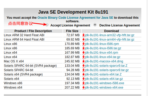148x96 pixels.
Task: Click the 185.69 MB file size
Action: click(x=72, y=48)
